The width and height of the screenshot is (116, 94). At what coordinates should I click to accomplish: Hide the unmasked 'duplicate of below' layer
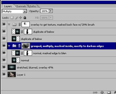coord(4,39)
